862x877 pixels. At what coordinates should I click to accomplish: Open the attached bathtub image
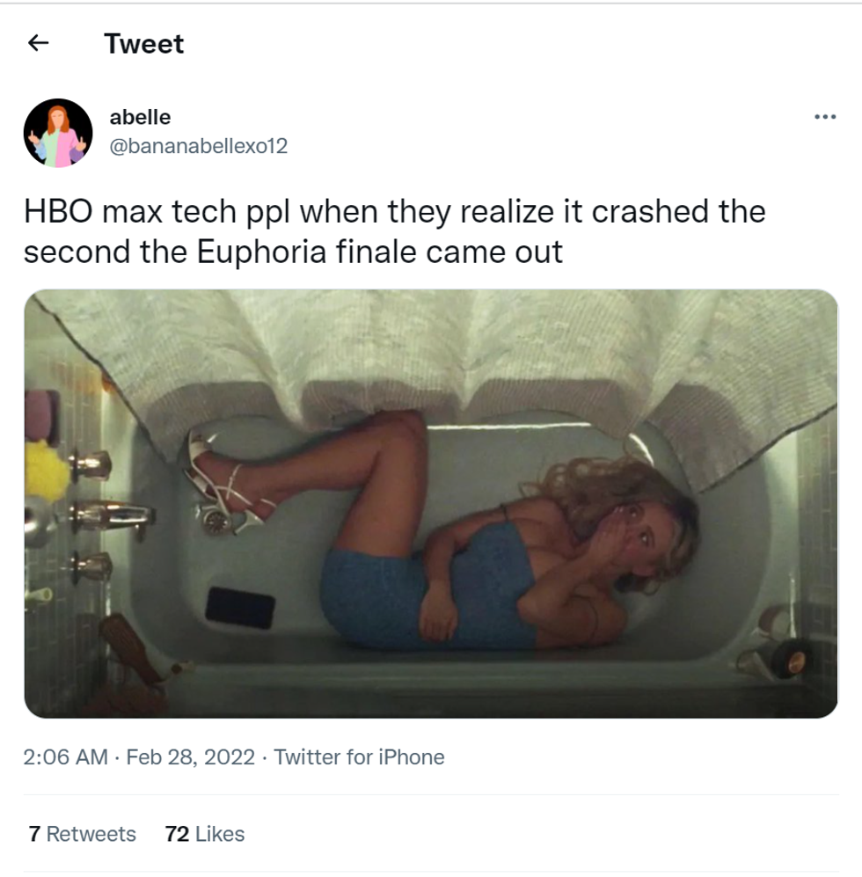431,503
